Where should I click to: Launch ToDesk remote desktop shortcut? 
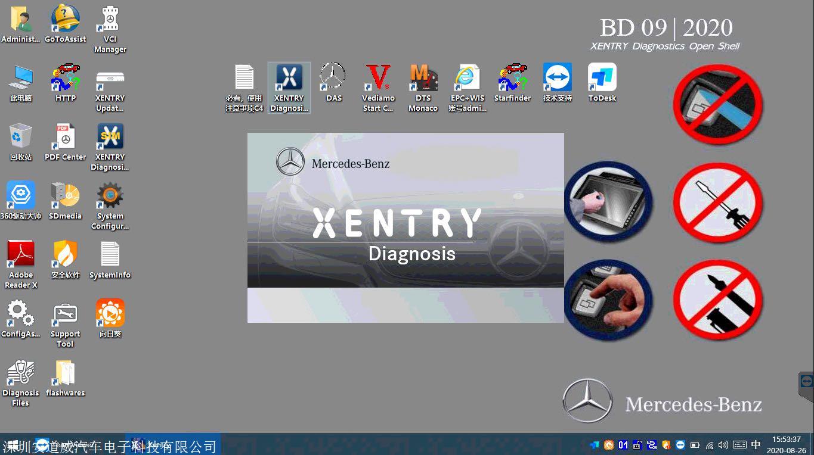pyautogui.click(x=602, y=83)
